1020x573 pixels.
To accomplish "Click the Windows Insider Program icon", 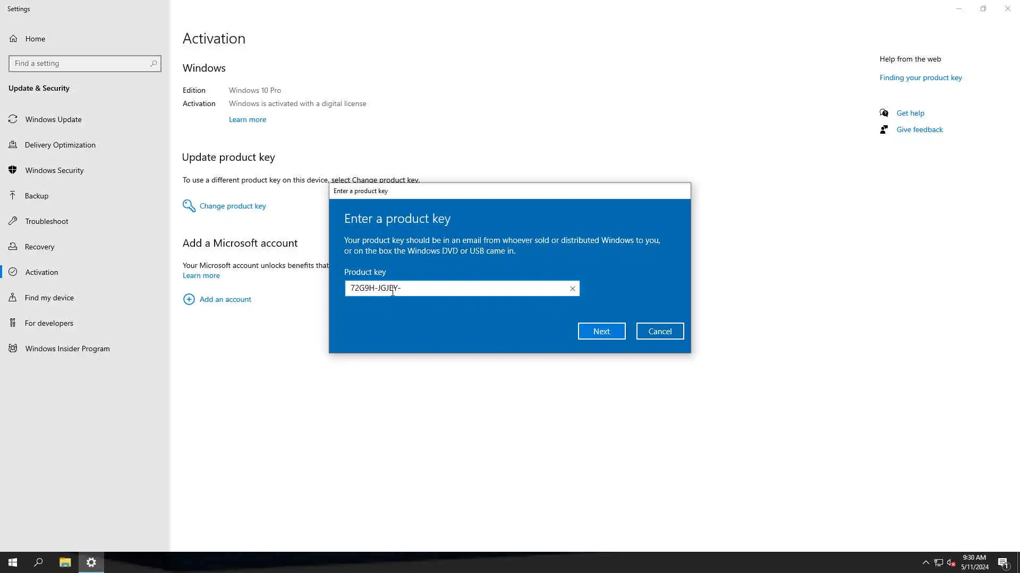I will point(13,348).
